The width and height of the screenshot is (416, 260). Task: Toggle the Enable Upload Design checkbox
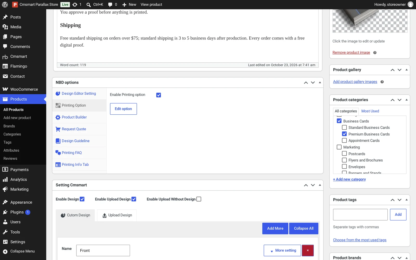(134, 199)
